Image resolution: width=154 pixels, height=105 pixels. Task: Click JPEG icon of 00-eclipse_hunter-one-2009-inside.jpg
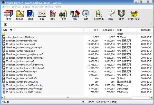(x=4, y=85)
